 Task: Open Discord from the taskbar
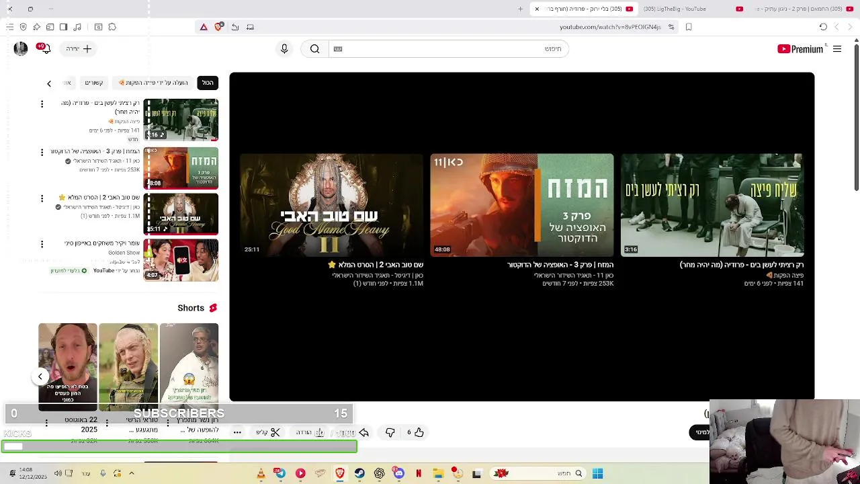(x=399, y=473)
